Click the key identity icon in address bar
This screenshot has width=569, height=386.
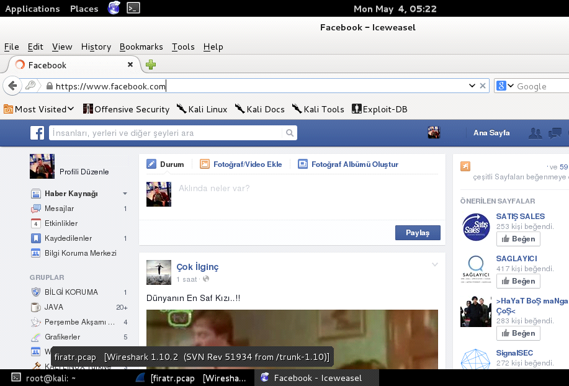click(30, 86)
